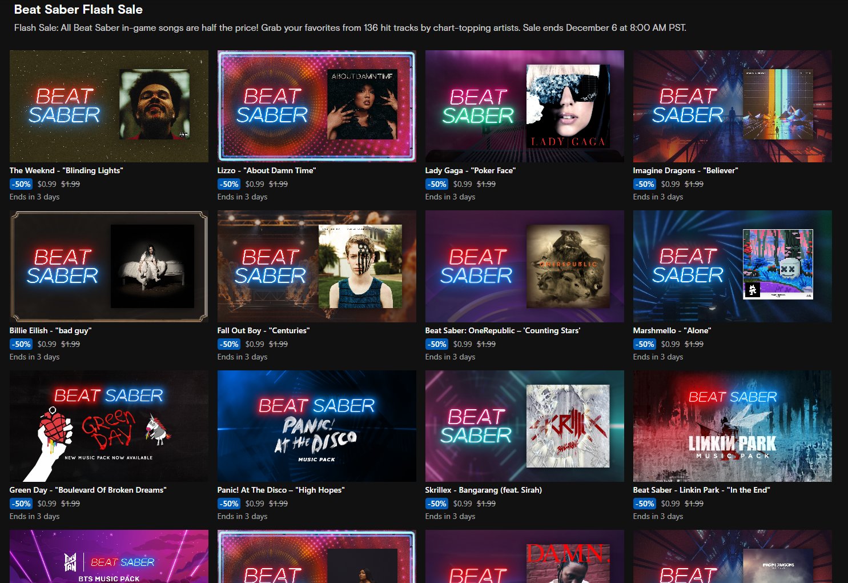Click -50% badge under High Hopes

pos(229,504)
